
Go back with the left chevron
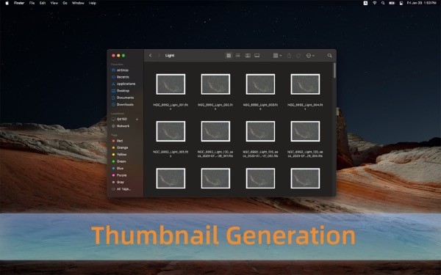pos(150,56)
